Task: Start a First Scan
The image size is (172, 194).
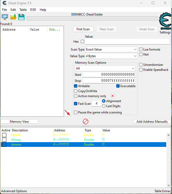Action: coord(83,29)
